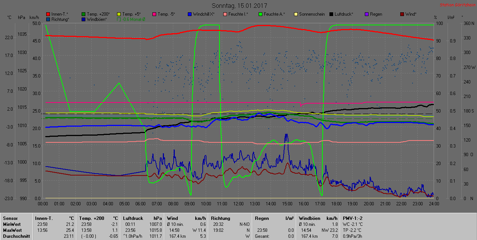Toggle the -0.6 Monat-Ø legend box
Image resolution: width=477 pixels, height=240 pixels.
coord(119,19)
